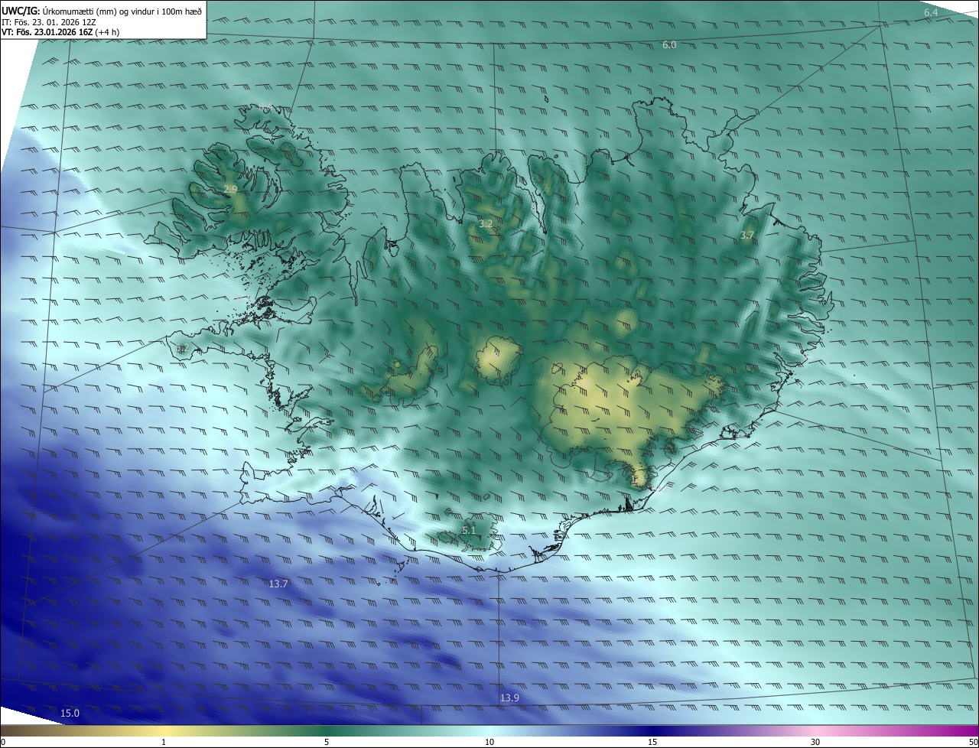Image resolution: width=979 pixels, height=748 pixels.
Task: Click the 5.1 value on the south glacier
Action: tap(469, 530)
